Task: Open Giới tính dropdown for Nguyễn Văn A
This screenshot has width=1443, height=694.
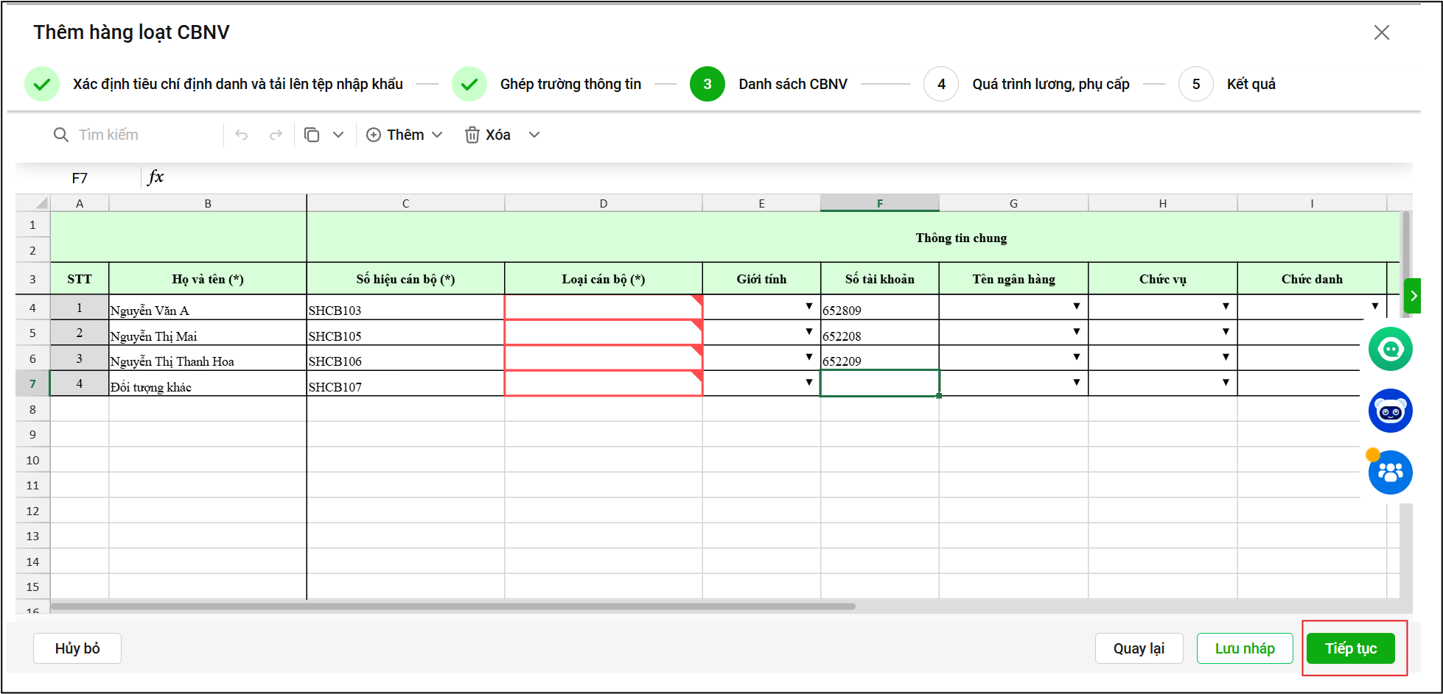Action: coord(808,306)
